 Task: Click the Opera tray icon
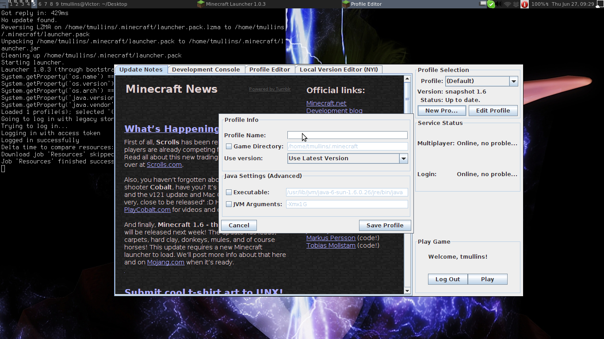[x=524, y=4]
